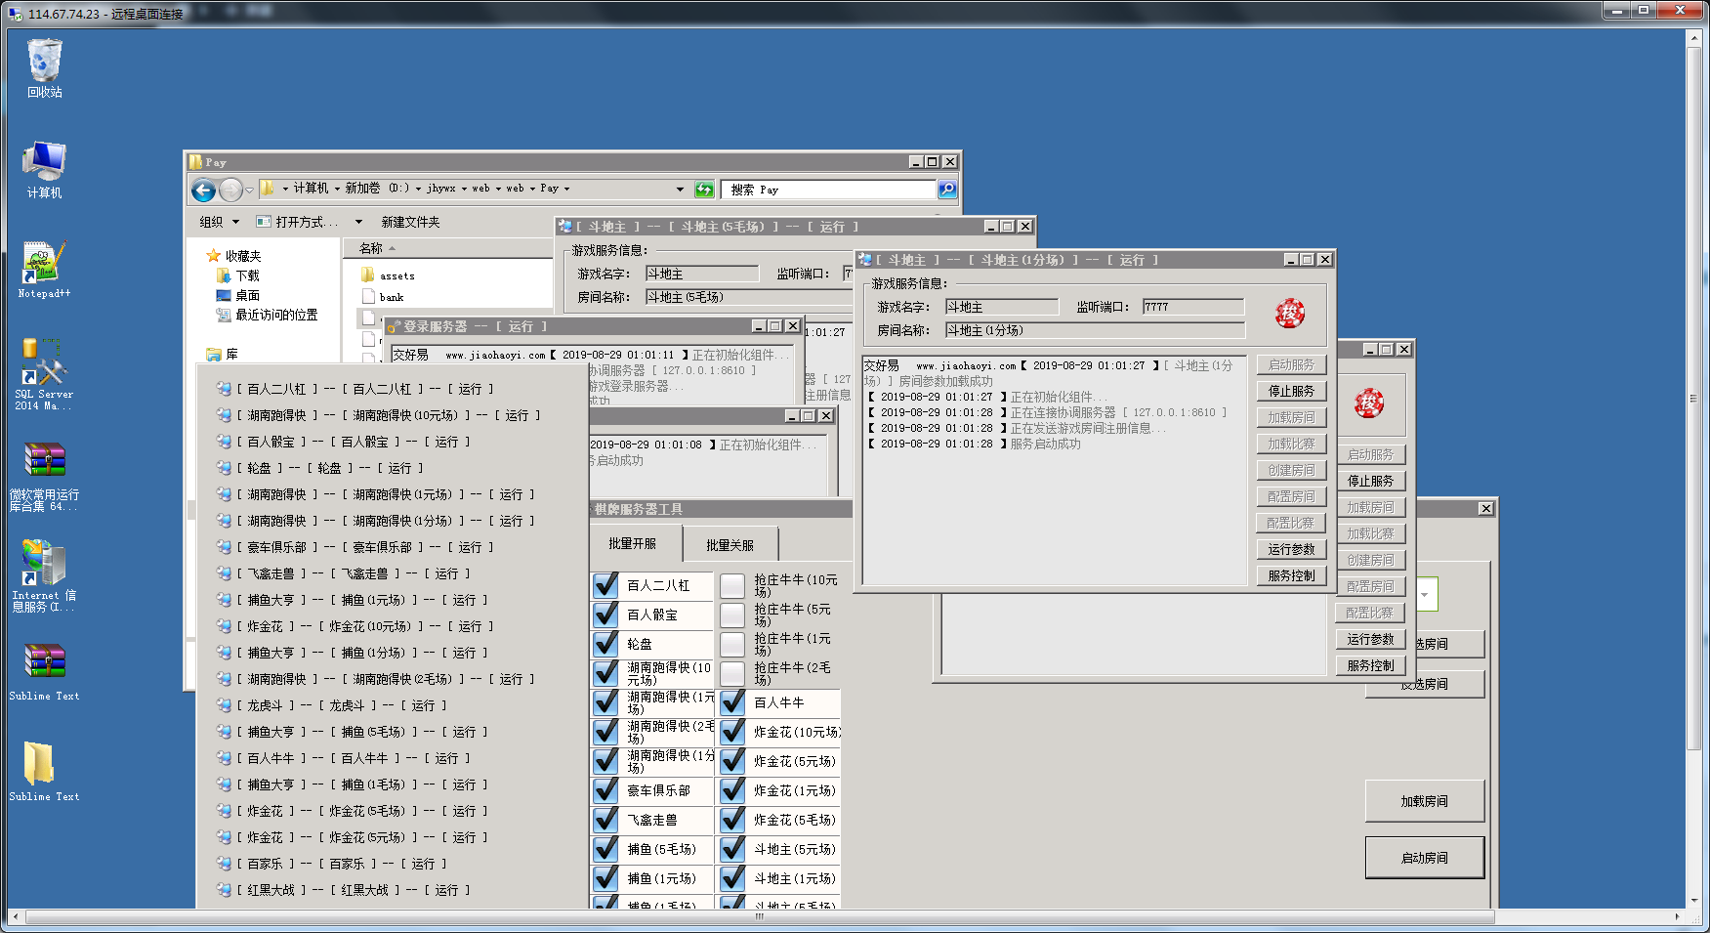
Task: Click the green refresh icon in the address bar
Action: click(704, 190)
